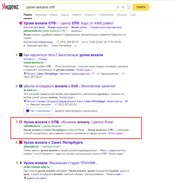This screenshot has height=183, width=175.
Task: Clear the search query with X icon
Action: pos(118,7)
